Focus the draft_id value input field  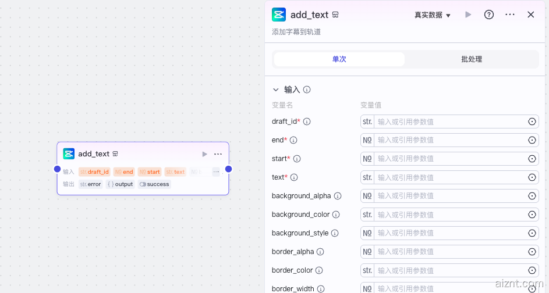(449, 122)
